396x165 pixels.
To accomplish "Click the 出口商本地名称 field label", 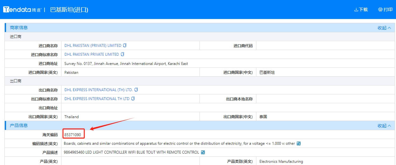I will [x=239, y=99].
